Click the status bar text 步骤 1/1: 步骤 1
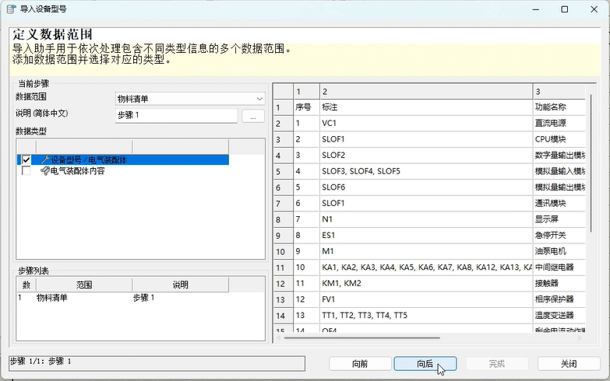610x381 pixels. pos(41,362)
